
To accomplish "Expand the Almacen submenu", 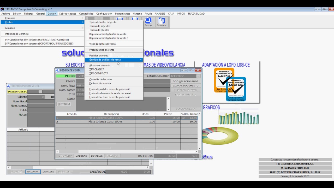I will pyautogui.click(x=43, y=28).
